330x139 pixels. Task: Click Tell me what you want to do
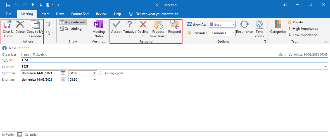tap(157, 14)
